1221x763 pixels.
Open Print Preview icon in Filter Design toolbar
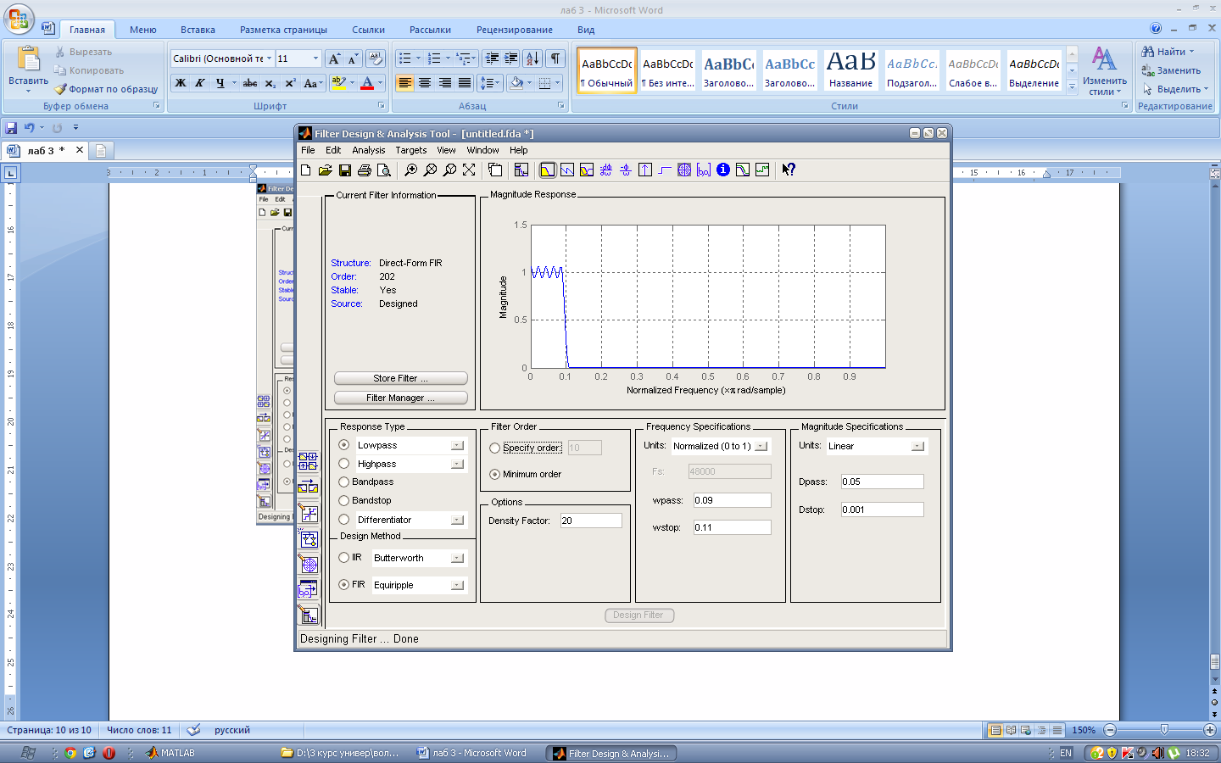(x=384, y=170)
